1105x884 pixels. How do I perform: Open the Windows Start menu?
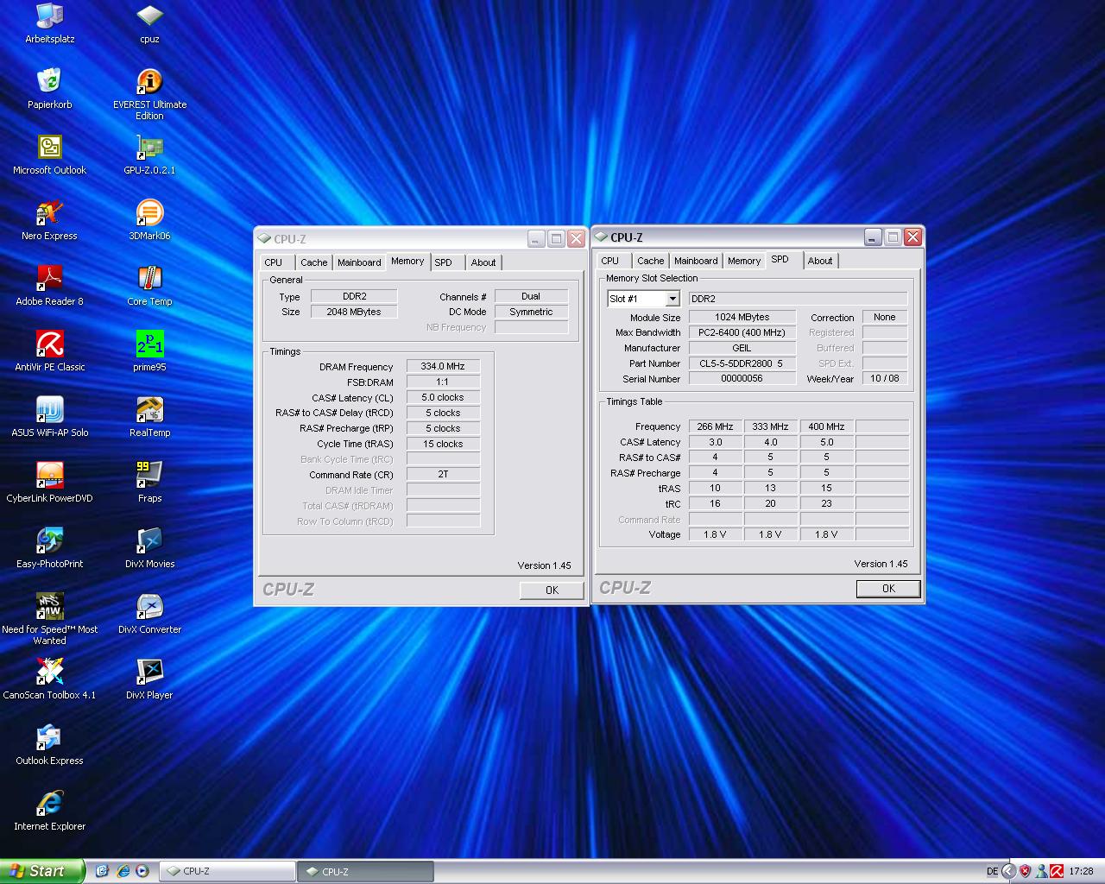point(42,871)
